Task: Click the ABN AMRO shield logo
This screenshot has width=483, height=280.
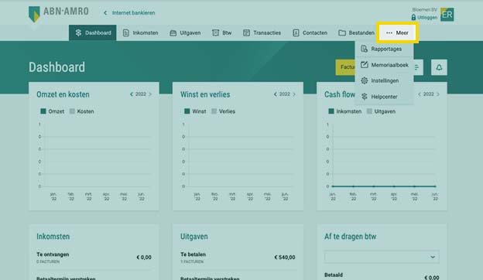Action: tap(34, 14)
